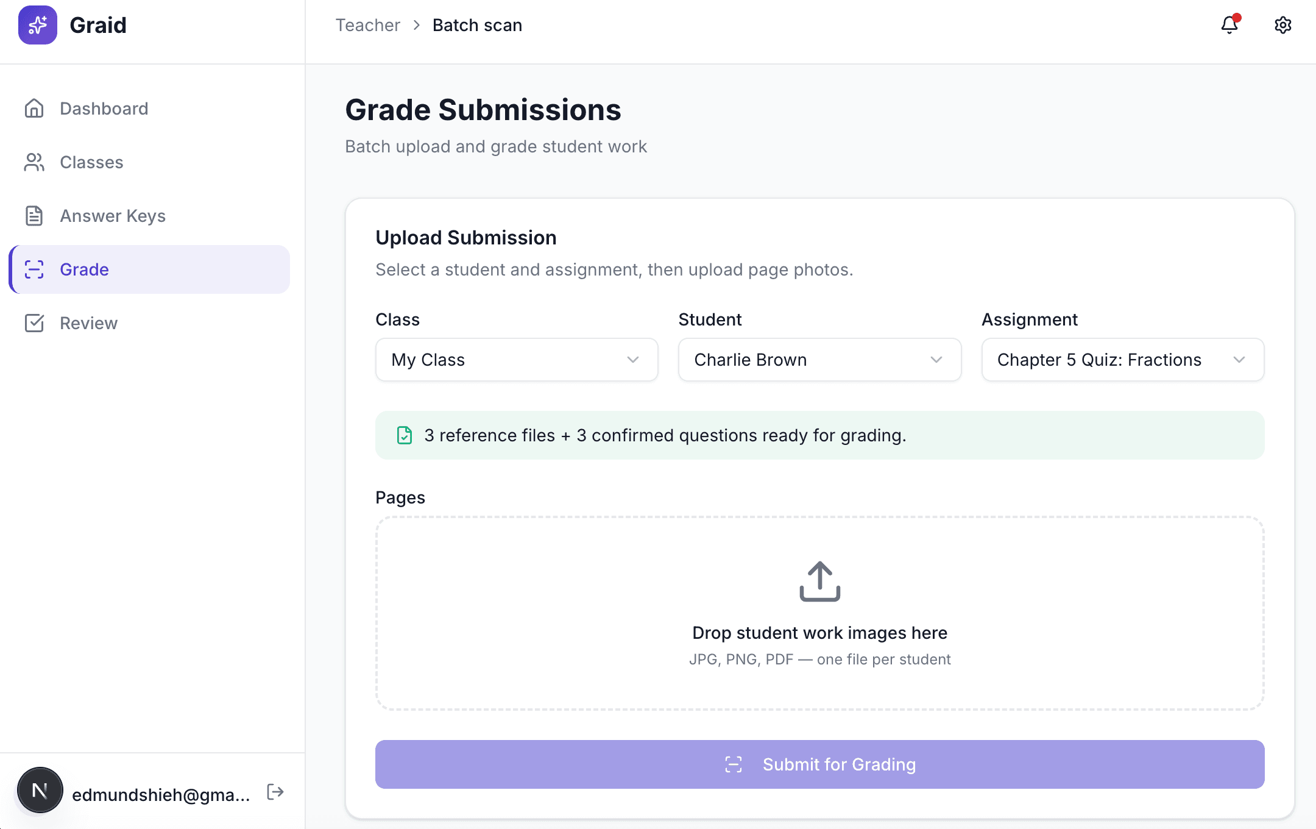This screenshot has height=829, width=1316.
Task: Open settings gear icon
Action: pos(1282,25)
